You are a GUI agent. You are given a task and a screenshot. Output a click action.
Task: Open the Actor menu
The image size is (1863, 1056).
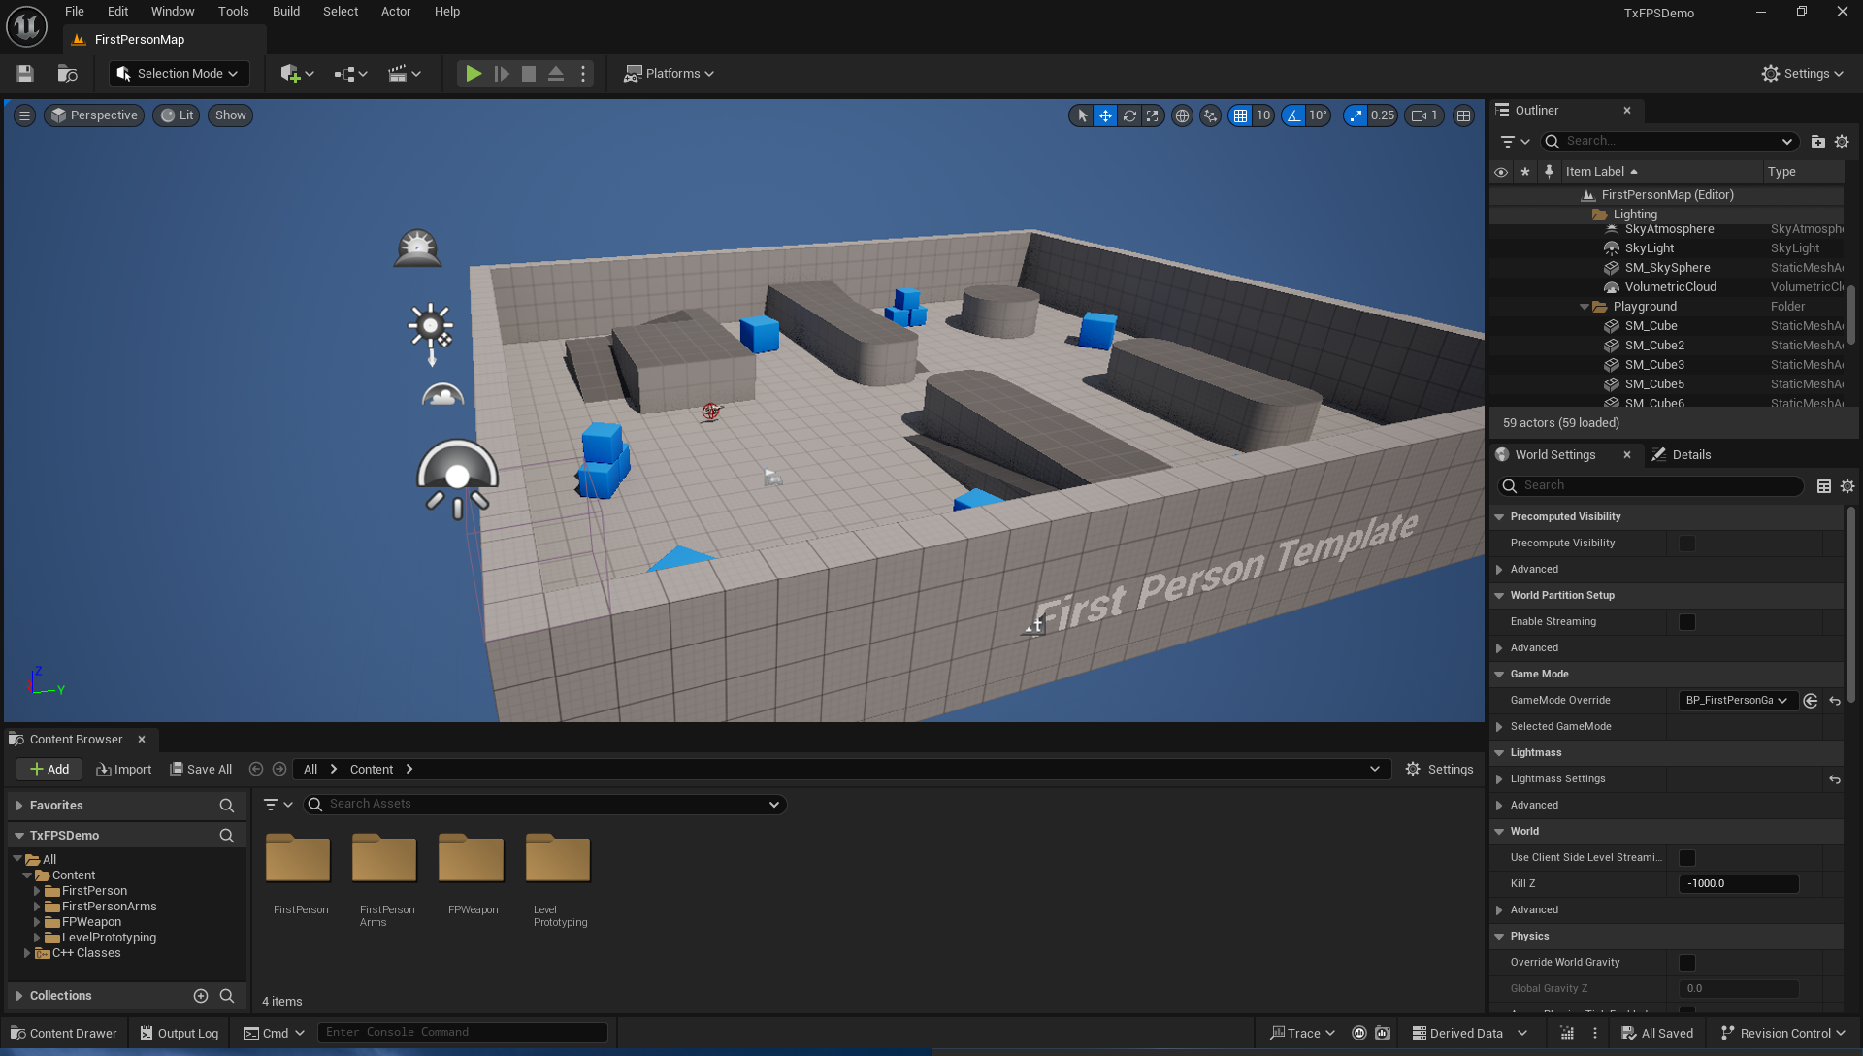coord(396,12)
